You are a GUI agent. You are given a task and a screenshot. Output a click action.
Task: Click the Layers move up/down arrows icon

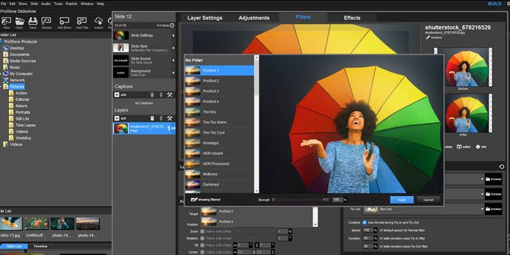[161, 118]
